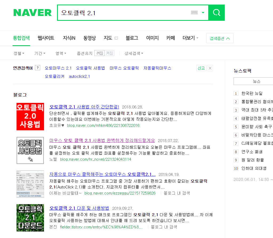Click news topic 5 윤미향 사퇴 촉구

point(256,127)
